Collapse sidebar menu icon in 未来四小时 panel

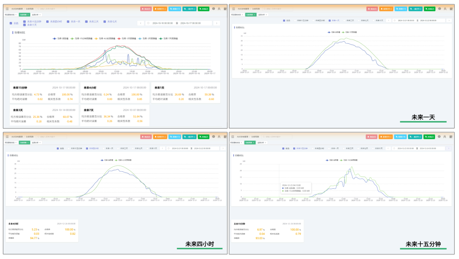point(7,136)
